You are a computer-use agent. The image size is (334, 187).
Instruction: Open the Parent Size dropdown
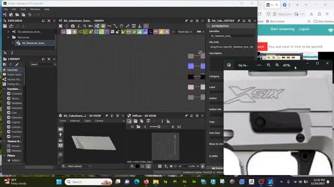[x=185, y=32]
